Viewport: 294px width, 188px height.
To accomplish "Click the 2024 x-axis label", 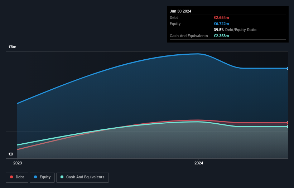I will click(x=199, y=163).
